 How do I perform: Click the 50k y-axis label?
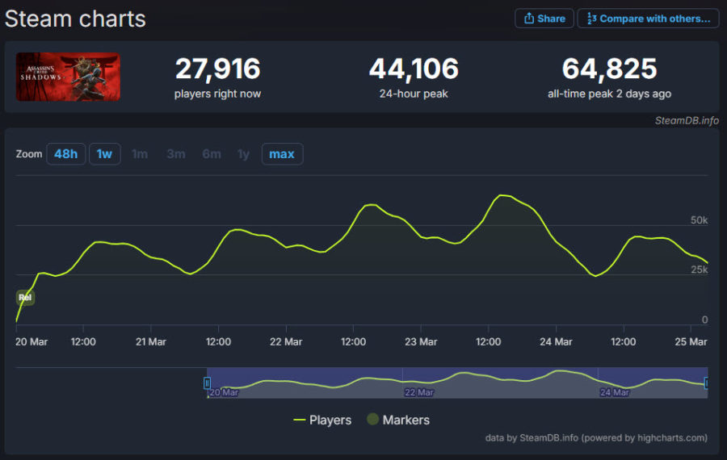click(700, 220)
